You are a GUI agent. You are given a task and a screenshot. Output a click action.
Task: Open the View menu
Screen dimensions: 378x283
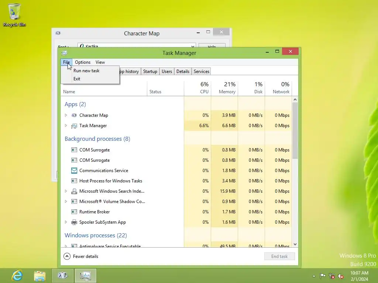tap(100, 62)
